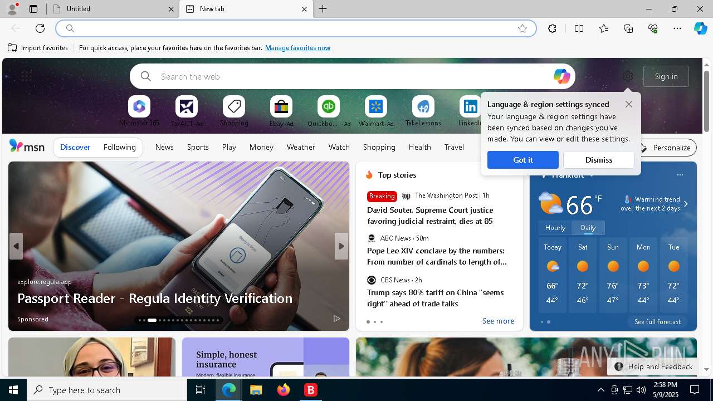Go to previous carousel slide arrow
713x401 pixels.
tap(16, 246)
